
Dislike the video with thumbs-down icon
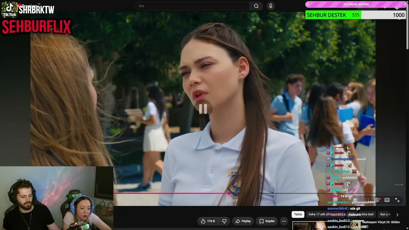tap(224, 221)
